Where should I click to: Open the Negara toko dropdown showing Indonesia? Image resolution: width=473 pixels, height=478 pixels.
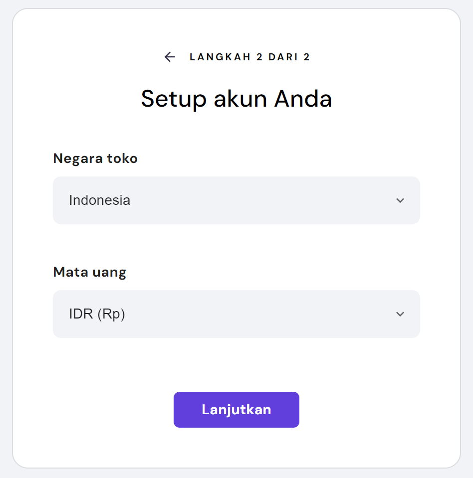coord(236,200)
